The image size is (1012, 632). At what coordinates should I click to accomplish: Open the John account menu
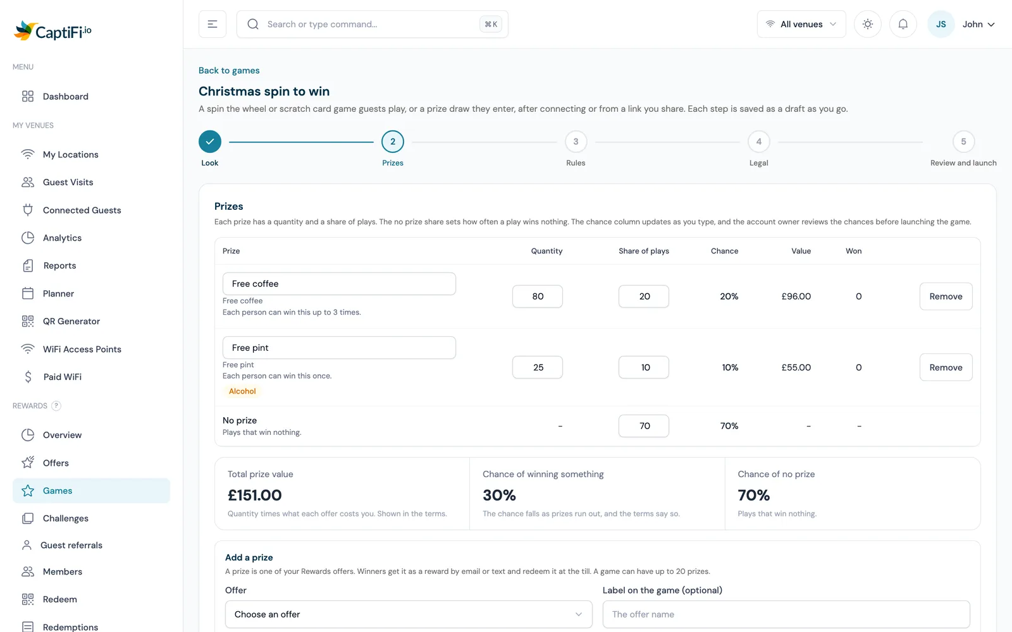click(x=978, y=24)
